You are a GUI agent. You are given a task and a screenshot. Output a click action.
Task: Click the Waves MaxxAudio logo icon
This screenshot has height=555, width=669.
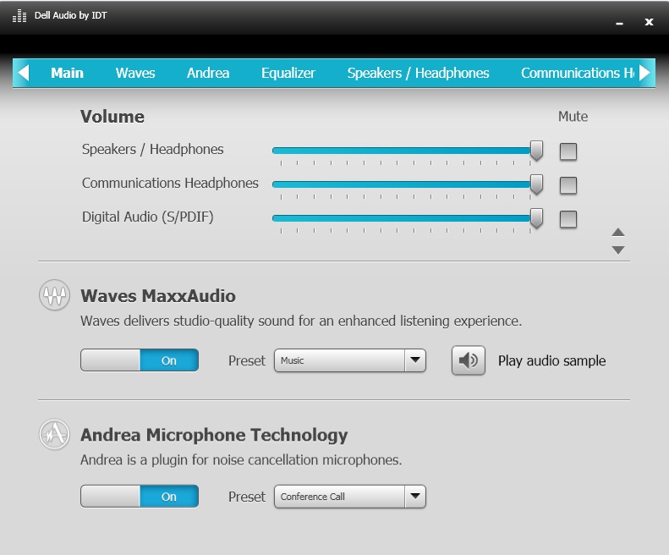pyautogui.click(x=54, y=295)
